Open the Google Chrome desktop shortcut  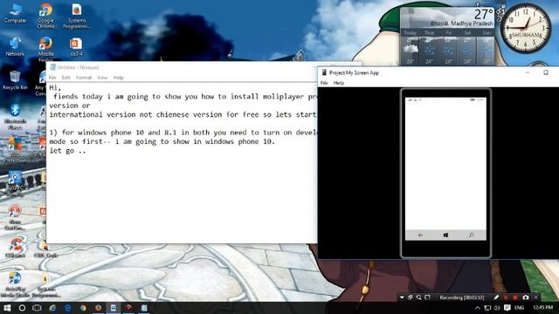point(45,16)
